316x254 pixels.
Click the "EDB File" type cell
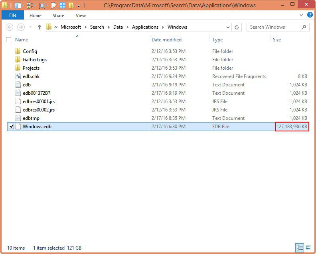[221, 127]
